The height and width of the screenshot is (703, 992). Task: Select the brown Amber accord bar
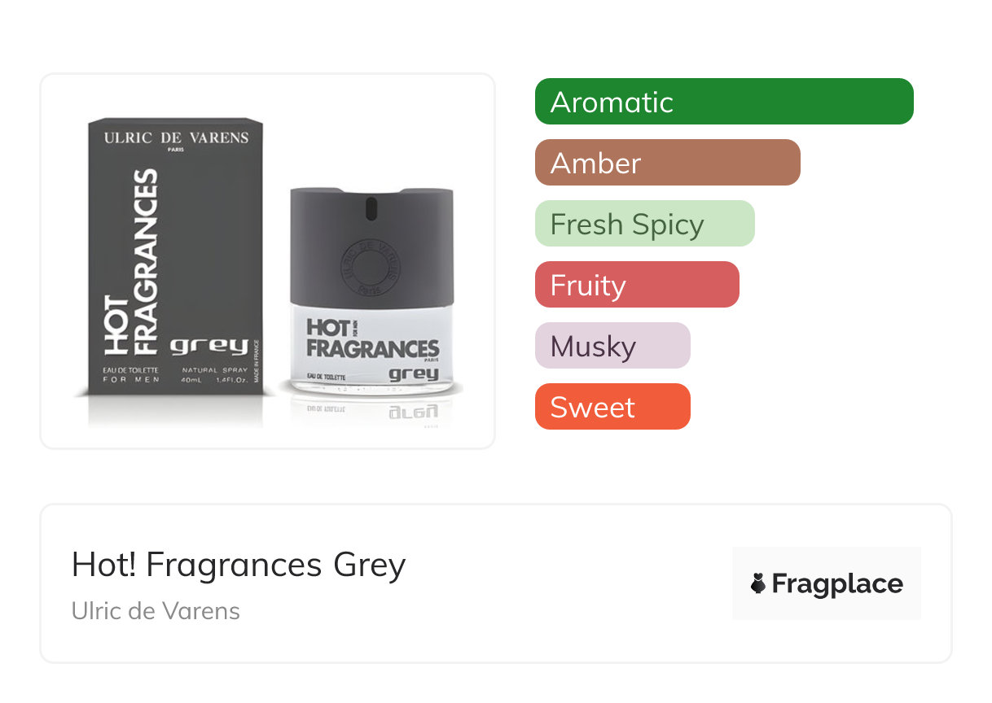tap(667, 163)
